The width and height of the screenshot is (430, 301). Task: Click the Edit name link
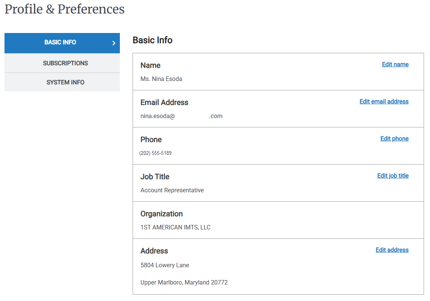[395, 64]
